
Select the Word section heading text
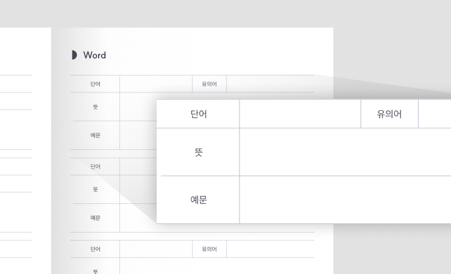(x=94, y=55)
